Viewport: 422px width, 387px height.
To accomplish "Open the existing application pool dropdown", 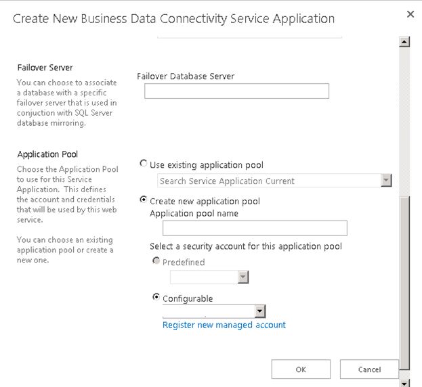I will point(386,181).
